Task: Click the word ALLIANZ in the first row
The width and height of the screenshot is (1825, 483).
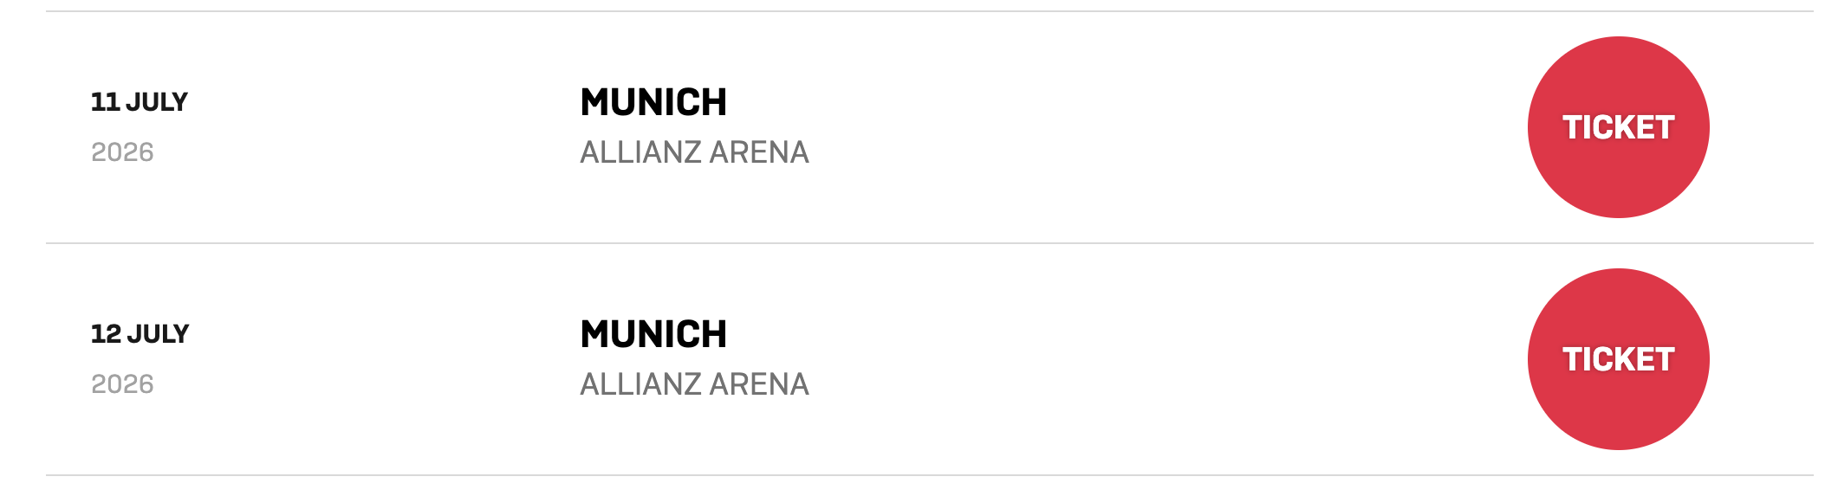Action: click(x=640, y=152)
